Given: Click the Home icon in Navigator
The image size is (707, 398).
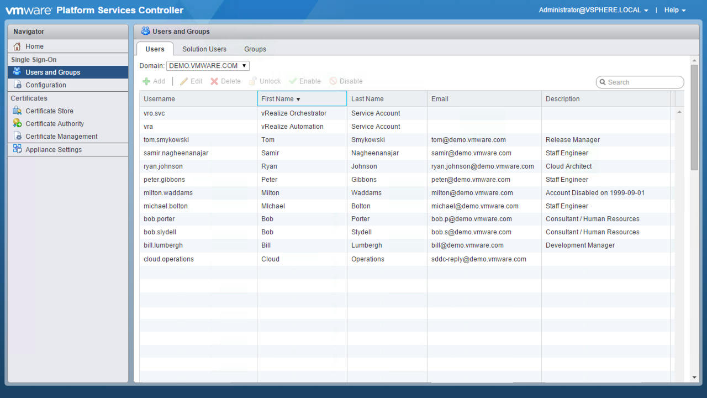Looking at the screenshot, I should 17,46.
